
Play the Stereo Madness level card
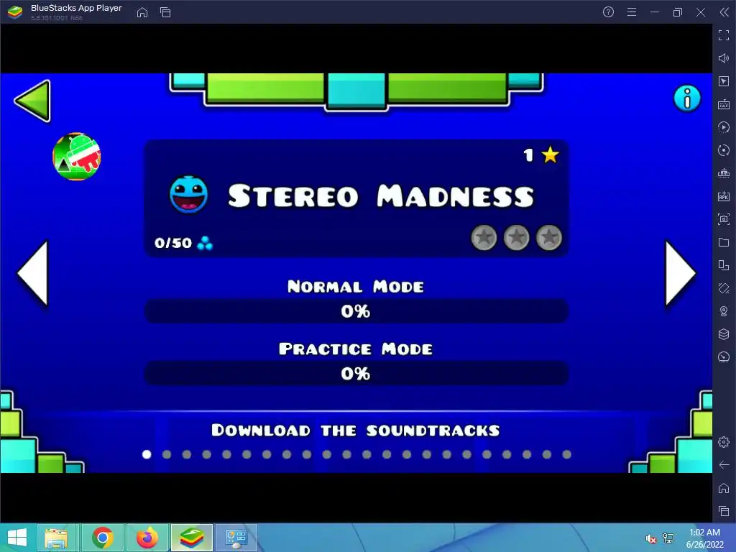point(356,198)
